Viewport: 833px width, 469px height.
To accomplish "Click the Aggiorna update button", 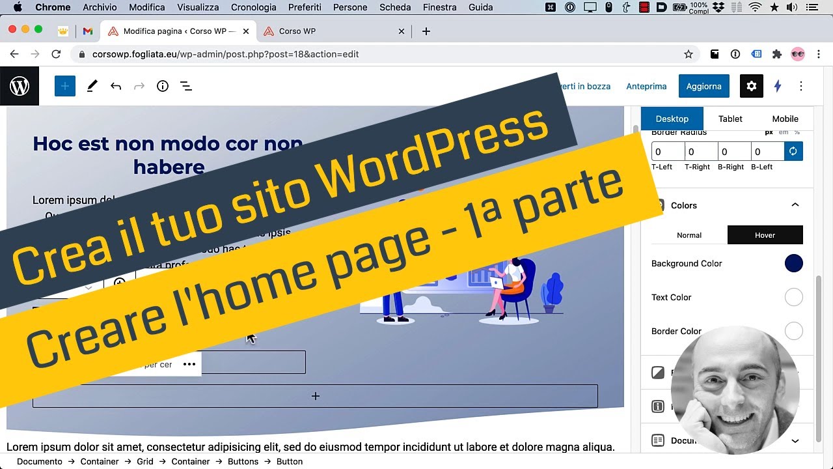I will [703, 86].
